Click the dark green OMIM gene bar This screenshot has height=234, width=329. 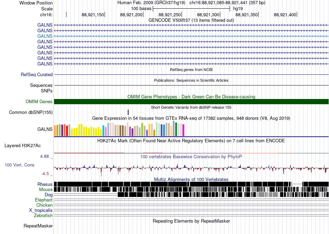[191, 101]
